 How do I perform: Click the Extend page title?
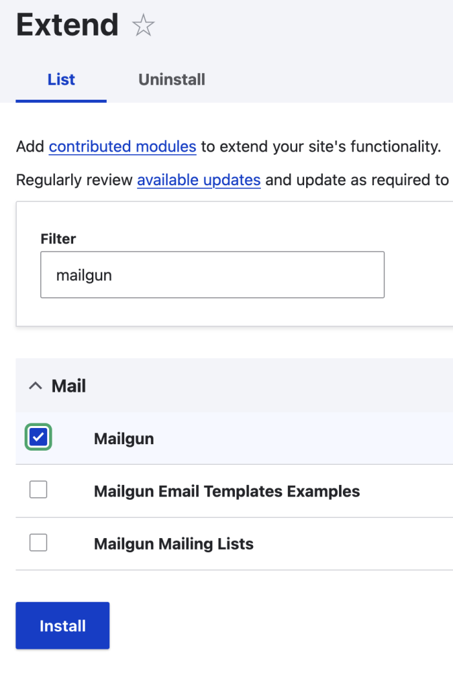click(x=67, y=25)
